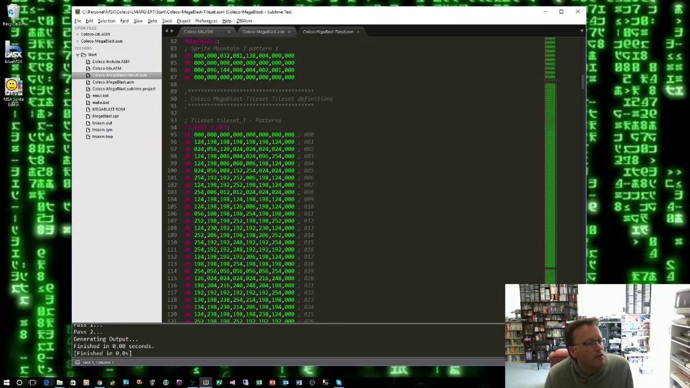Launch Google Chrome from the taskbar

(x=99, y=383)
